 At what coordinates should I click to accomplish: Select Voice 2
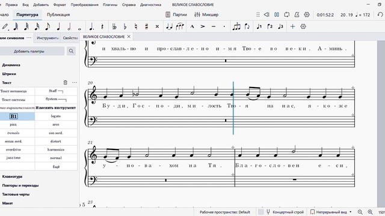[x=270, y=26]
